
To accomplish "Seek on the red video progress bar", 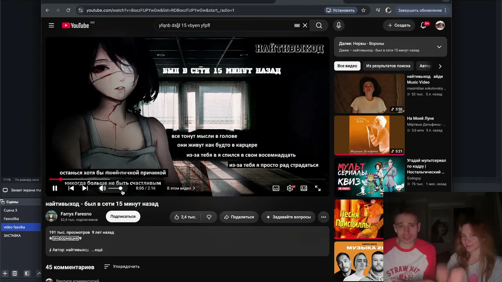I will 187,179.
